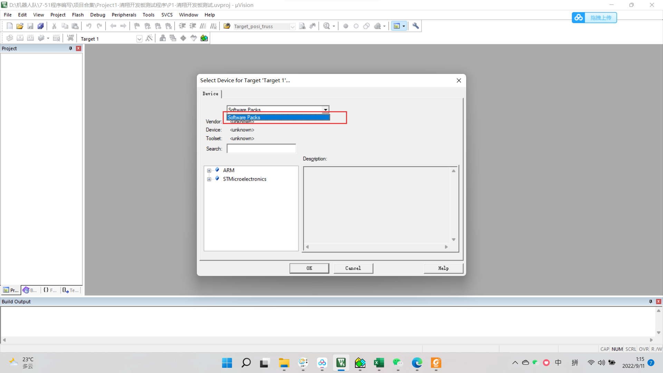
Task: Click the Pack Installer icon
Action: pos(204,38)
